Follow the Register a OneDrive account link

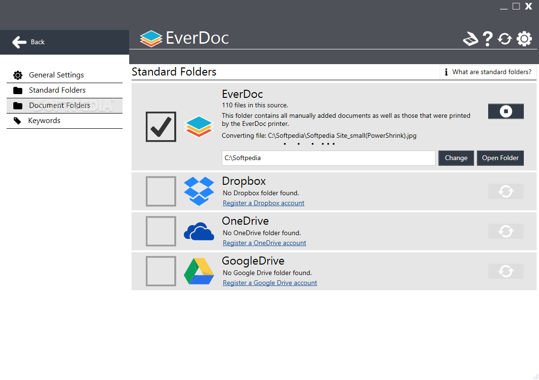point(265,243)
